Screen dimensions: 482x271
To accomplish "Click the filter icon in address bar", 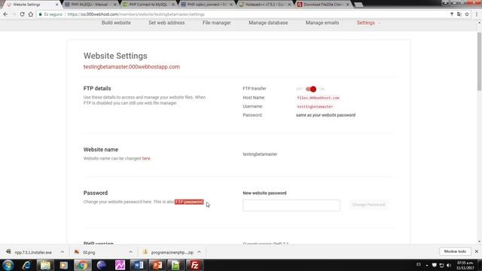I will tap(452, 14).
